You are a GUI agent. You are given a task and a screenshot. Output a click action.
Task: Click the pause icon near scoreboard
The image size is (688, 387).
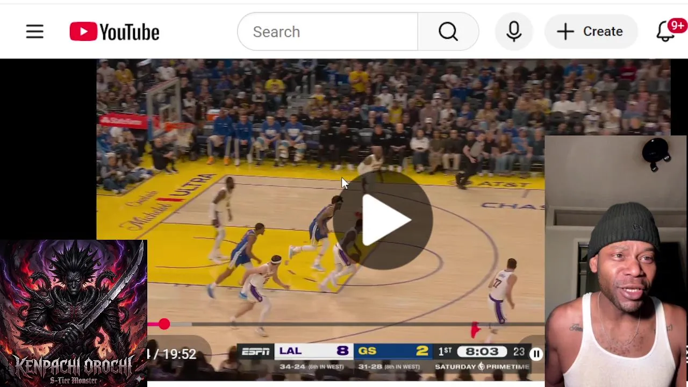click(x=536, y=354)
